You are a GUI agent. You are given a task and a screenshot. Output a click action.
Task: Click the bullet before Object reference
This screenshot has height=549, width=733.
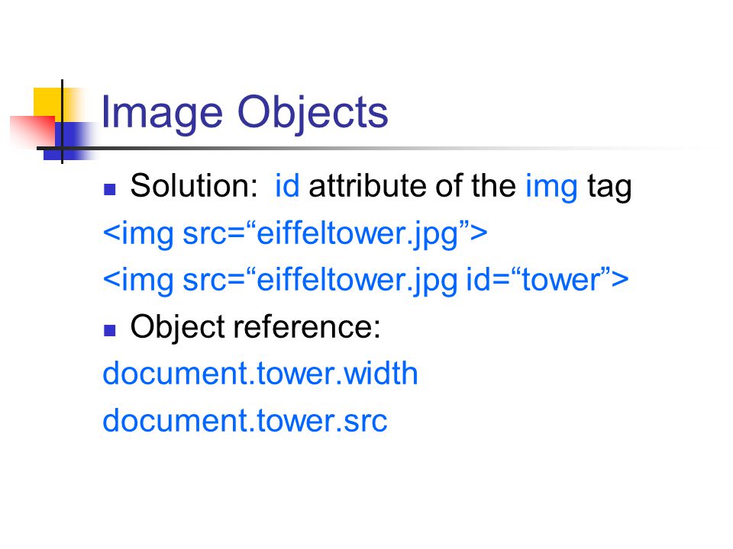coord(110,330)
